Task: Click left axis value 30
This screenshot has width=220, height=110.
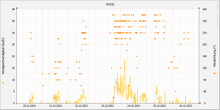Action: click(x=13, y=33)
